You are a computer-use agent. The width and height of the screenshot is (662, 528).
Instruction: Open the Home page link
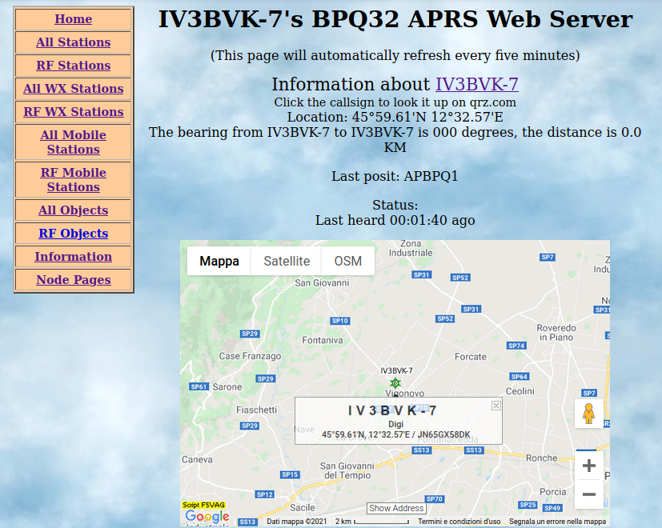[74, 19]
